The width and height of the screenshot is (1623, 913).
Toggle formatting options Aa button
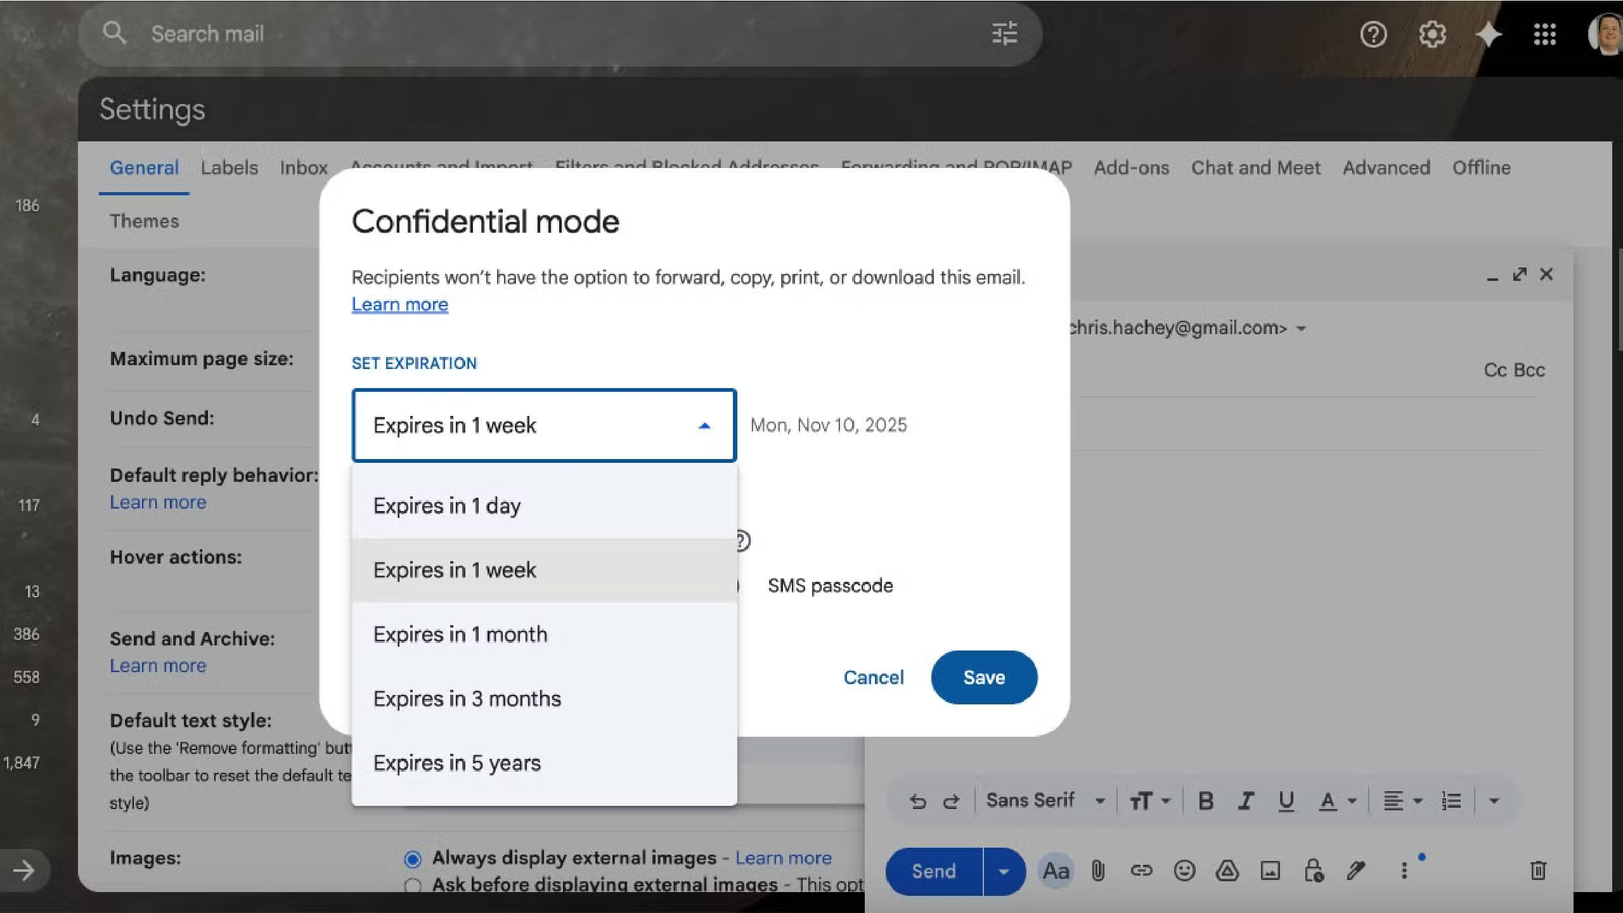pyautogui.click(x=1056, y=871)
